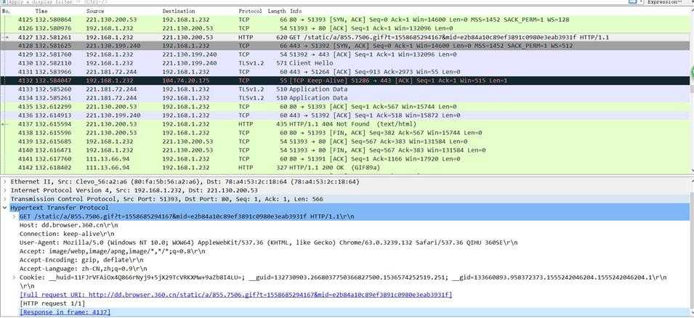Screen dimensions: 694x318
Task: Sort by Source column header
Action: pos(95,11)
